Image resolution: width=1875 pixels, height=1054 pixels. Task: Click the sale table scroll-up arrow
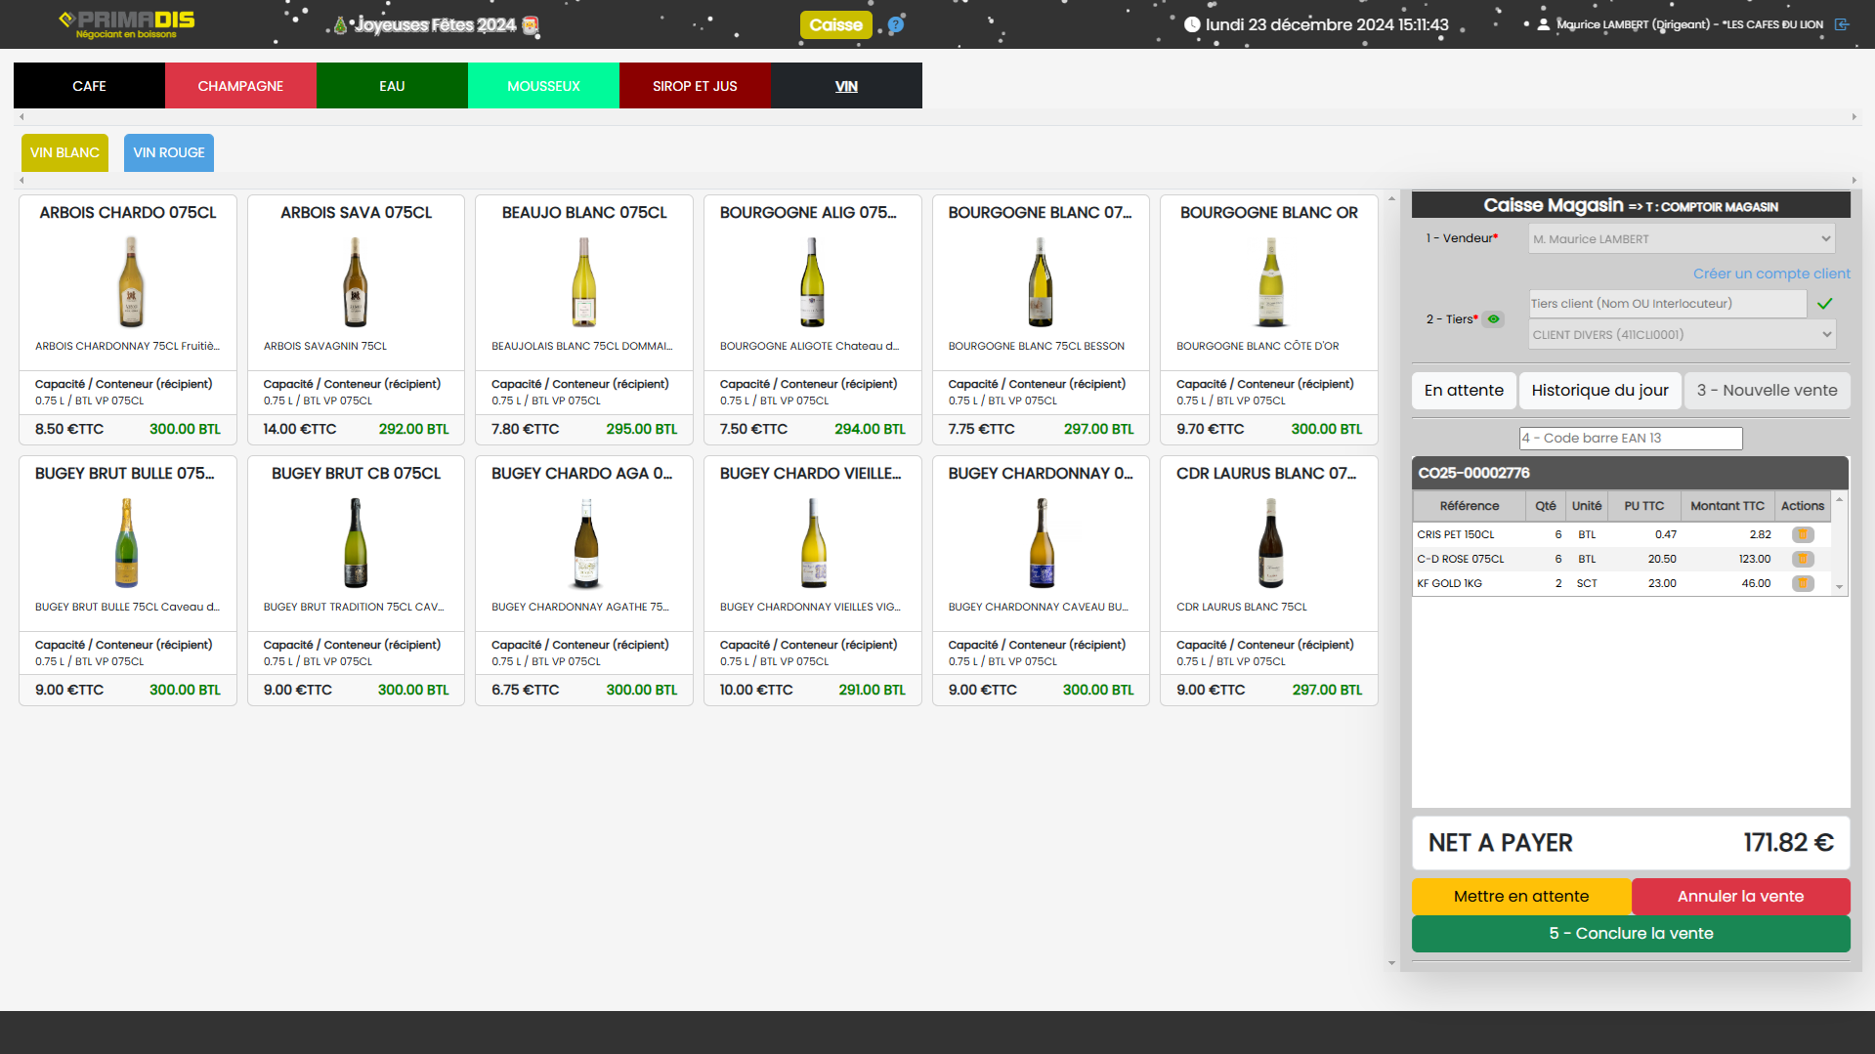pyautogui.click(x=1839, y=500)
